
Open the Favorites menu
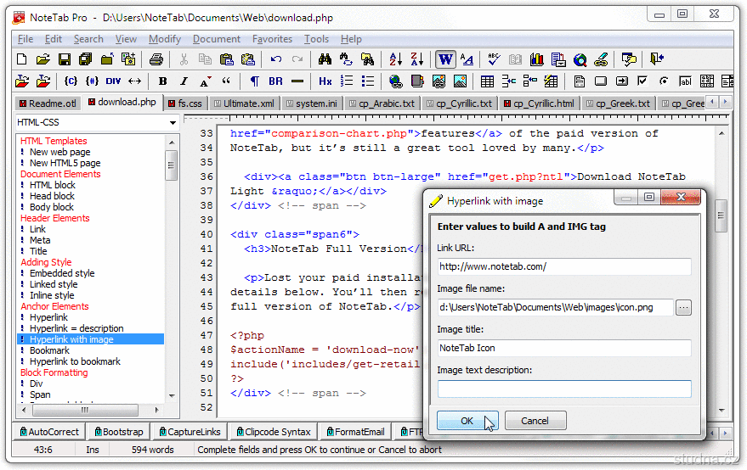coord(272,39)
